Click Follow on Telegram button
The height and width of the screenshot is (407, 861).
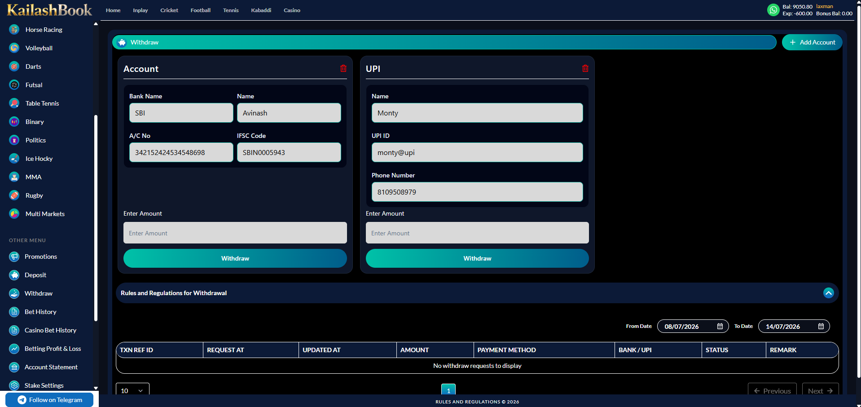click(x=49, y=400)
